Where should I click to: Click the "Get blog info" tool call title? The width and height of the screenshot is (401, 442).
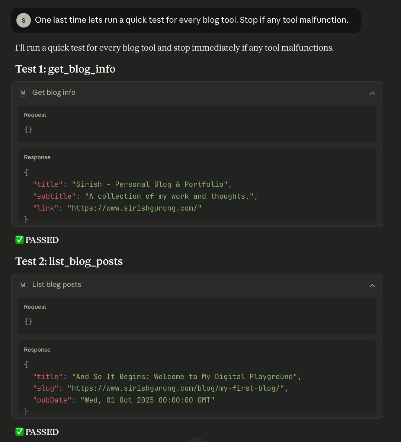click(54, 93)
